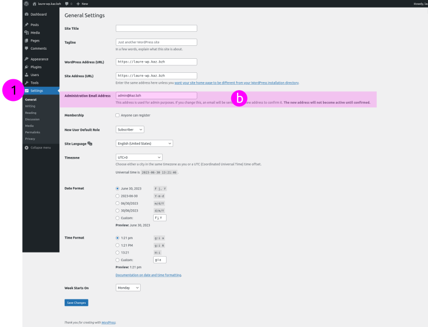Open the New User Default Role dropdown
This screenshot has width=428, height=327.
coord(130,130)
